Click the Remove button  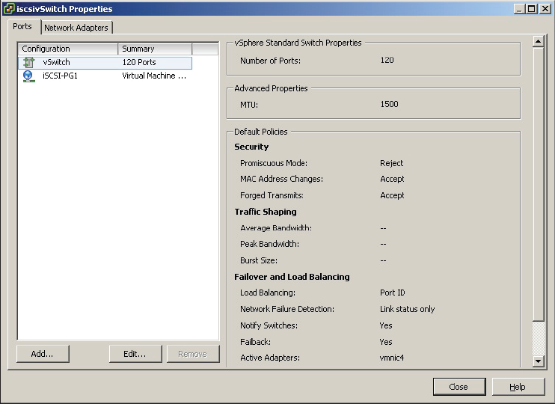pos(192,354)
